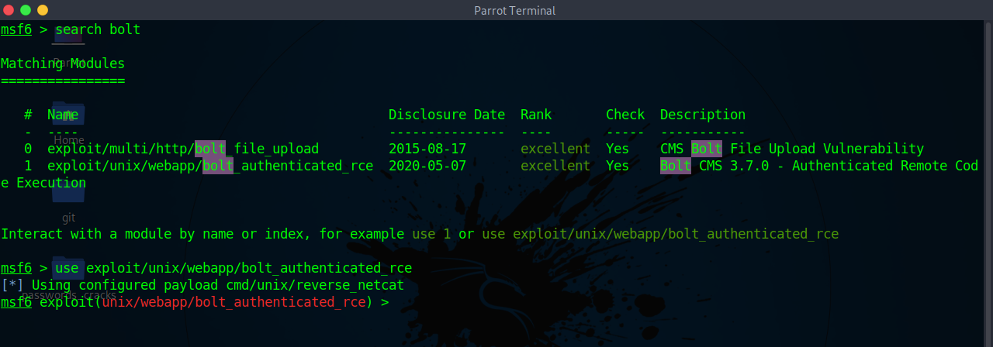Viewport: 993px width, 347px height.
Task: Click the Matching Modules heading
Action: pyautogui.click(x=63, y=64)
